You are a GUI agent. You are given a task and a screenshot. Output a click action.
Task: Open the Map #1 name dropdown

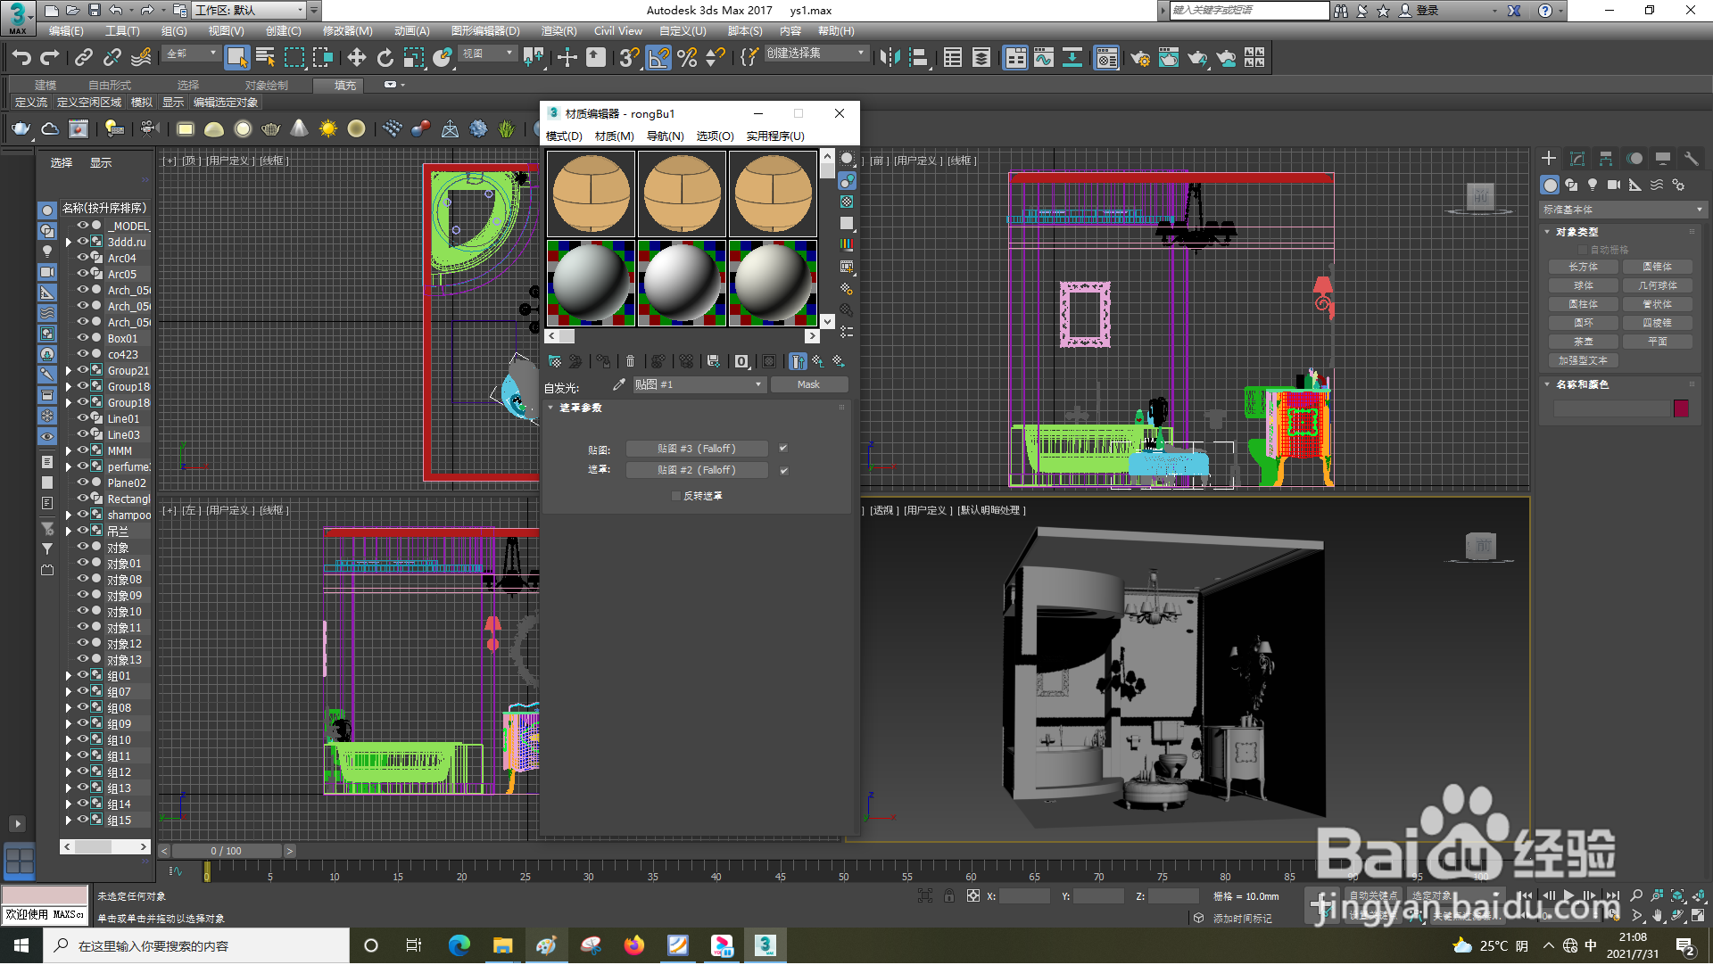click(x=758, y=384)
